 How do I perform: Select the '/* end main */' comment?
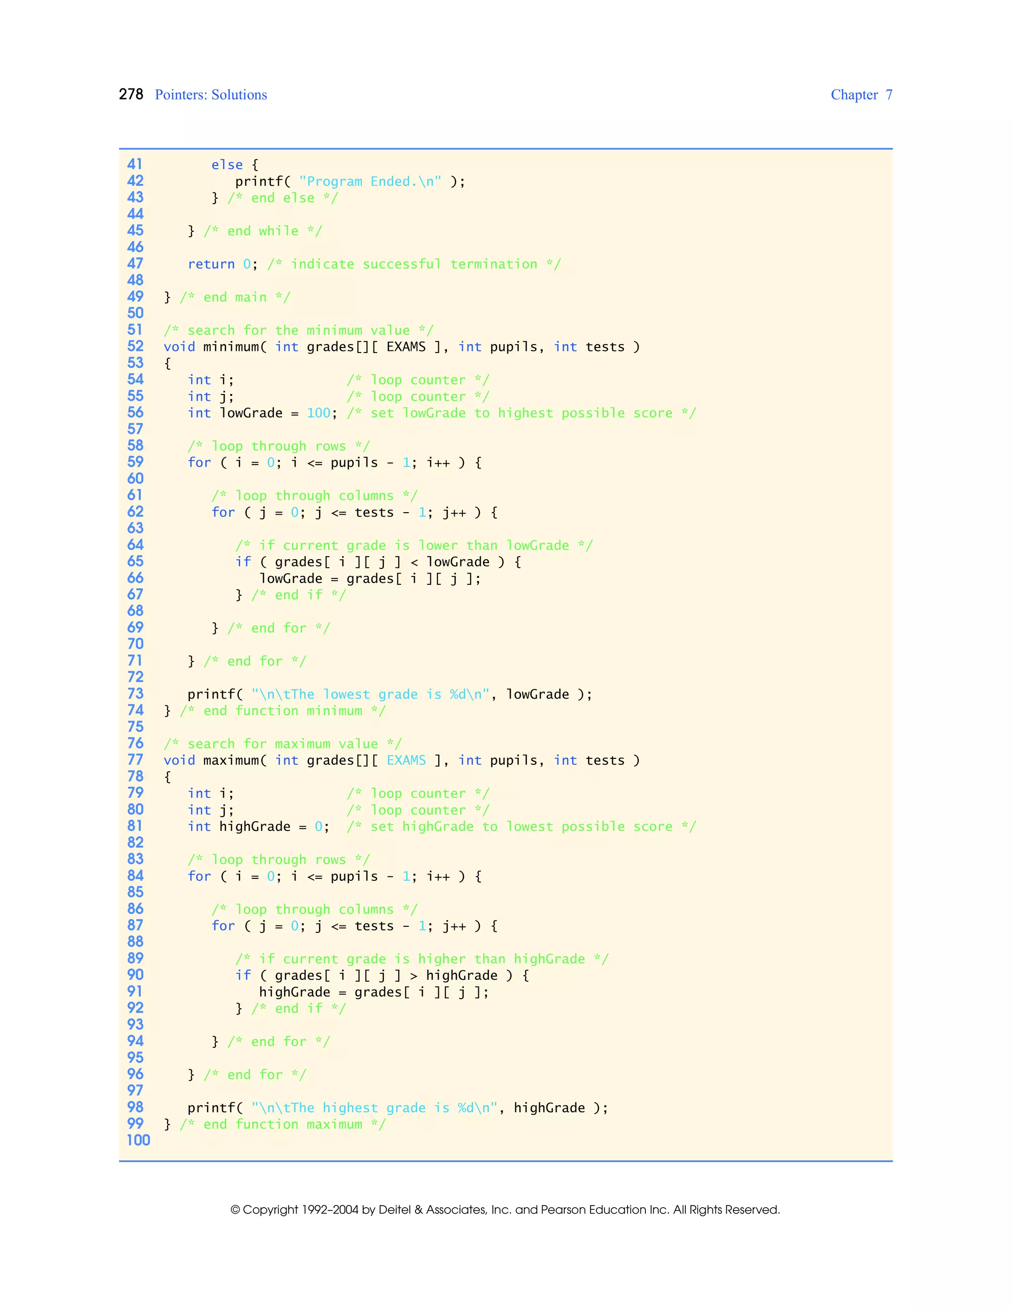[235, 297]
